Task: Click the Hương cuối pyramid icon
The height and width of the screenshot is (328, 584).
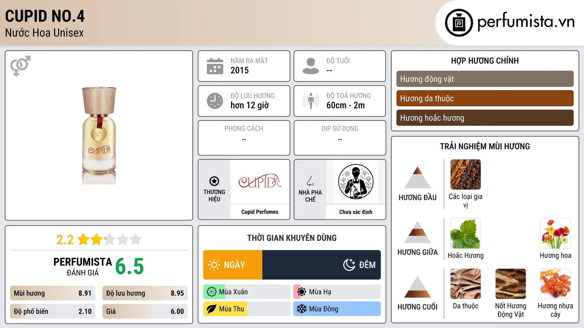Action: coord(417,287)
